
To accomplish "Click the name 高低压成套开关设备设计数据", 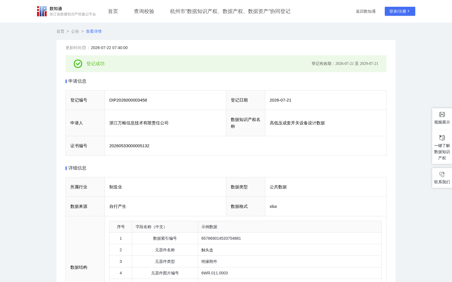I will point(297,123).
